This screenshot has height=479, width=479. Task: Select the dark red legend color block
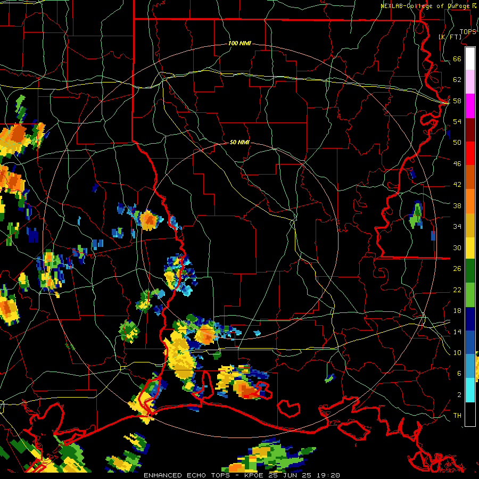470,130
